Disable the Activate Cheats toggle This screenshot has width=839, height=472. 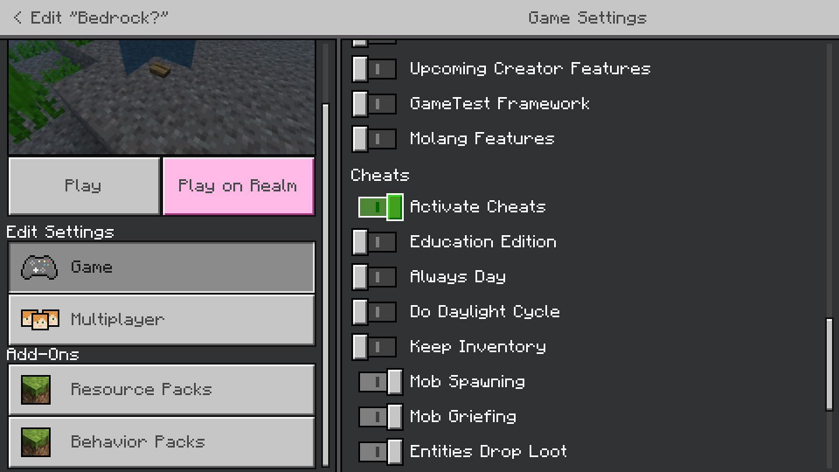pyautogui.click(x=379, y=206)
